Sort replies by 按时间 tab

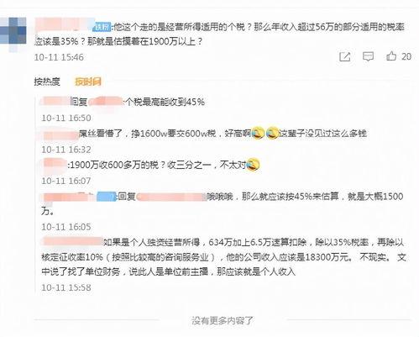click(x=88, y=82)
